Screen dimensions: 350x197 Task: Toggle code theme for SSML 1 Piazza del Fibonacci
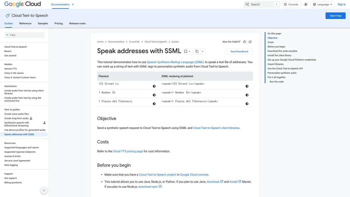pyautogui.click(x=247, y=104)
